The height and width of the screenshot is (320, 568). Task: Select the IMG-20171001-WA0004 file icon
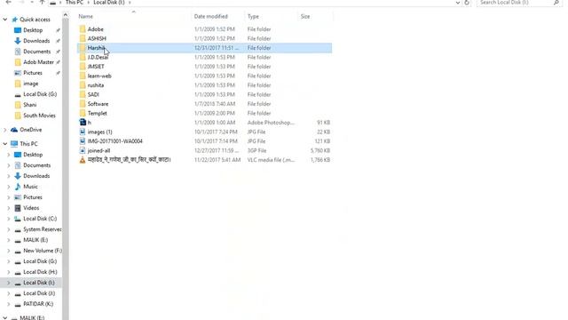coord(83,141)
